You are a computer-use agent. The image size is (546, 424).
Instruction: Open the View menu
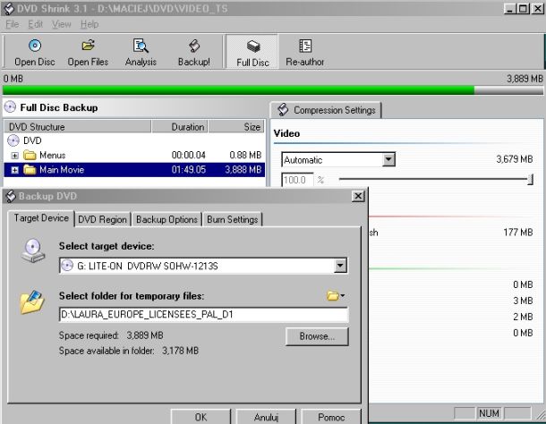pos(61,24)
